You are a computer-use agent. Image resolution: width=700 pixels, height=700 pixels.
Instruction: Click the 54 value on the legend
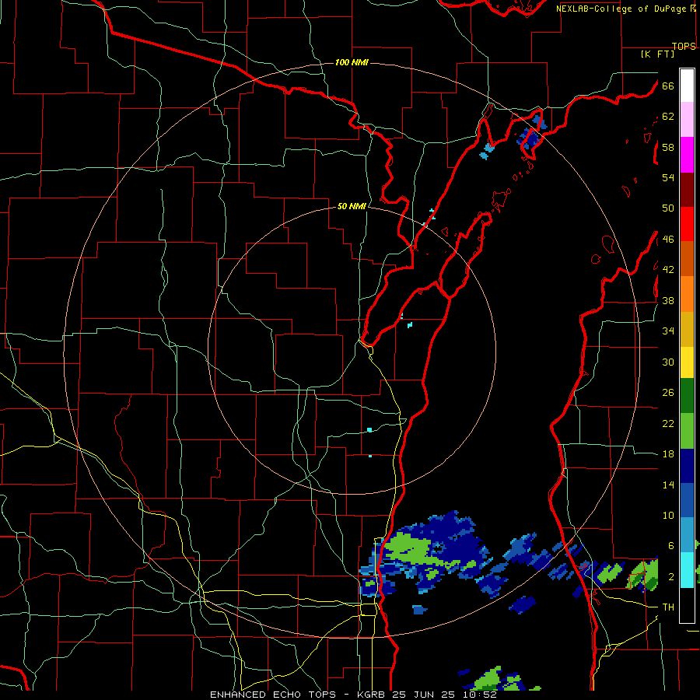(x=668, y=177)
